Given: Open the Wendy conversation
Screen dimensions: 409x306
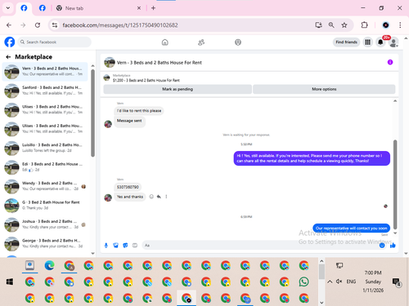Looking at the screenshot, I should coord(45,186).
